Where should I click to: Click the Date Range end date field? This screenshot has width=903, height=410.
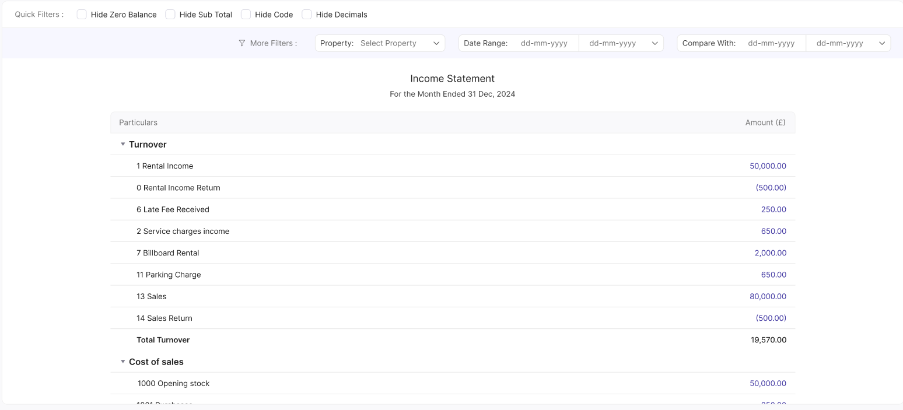click(612, 43)
